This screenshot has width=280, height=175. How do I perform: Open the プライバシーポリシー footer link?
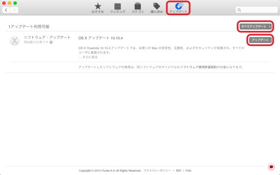pyautogui.click(x=157, y=170)
